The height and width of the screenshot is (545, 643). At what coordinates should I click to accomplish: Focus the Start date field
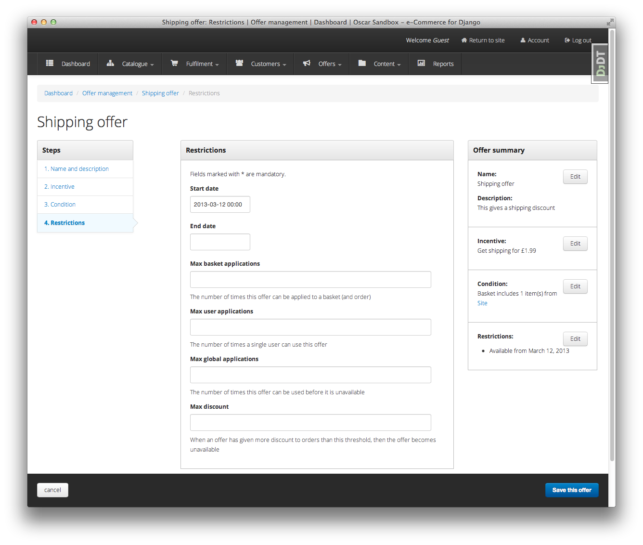220,205
